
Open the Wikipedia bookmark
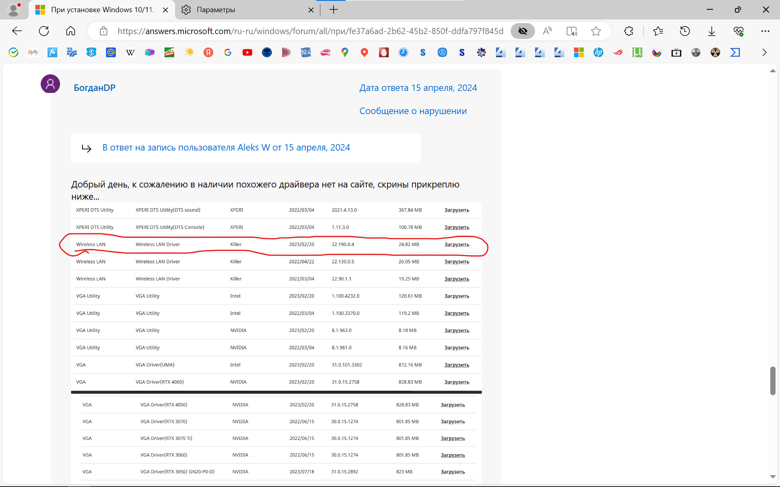tap(130, 52)
